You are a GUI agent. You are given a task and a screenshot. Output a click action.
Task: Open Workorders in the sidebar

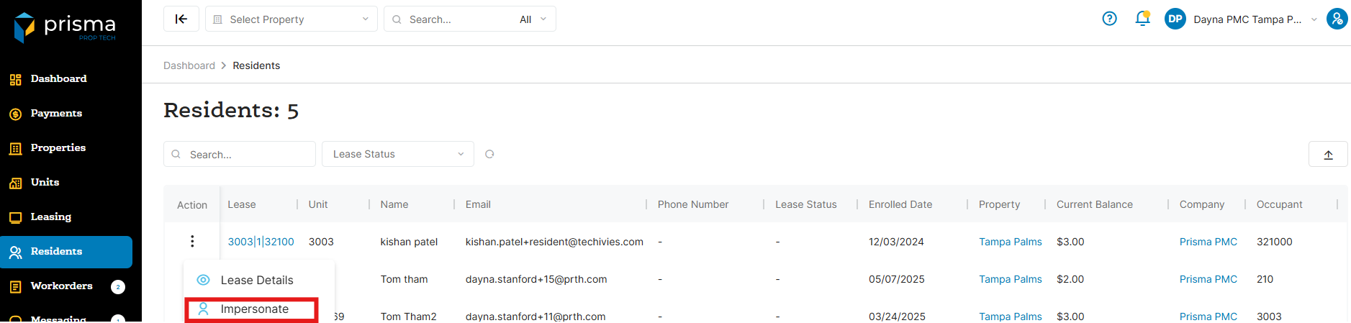(x=61, y=286)
